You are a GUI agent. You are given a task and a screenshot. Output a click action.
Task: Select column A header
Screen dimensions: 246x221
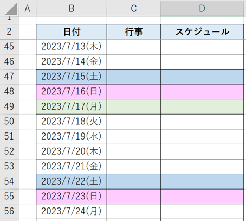(x=27, y=8)
